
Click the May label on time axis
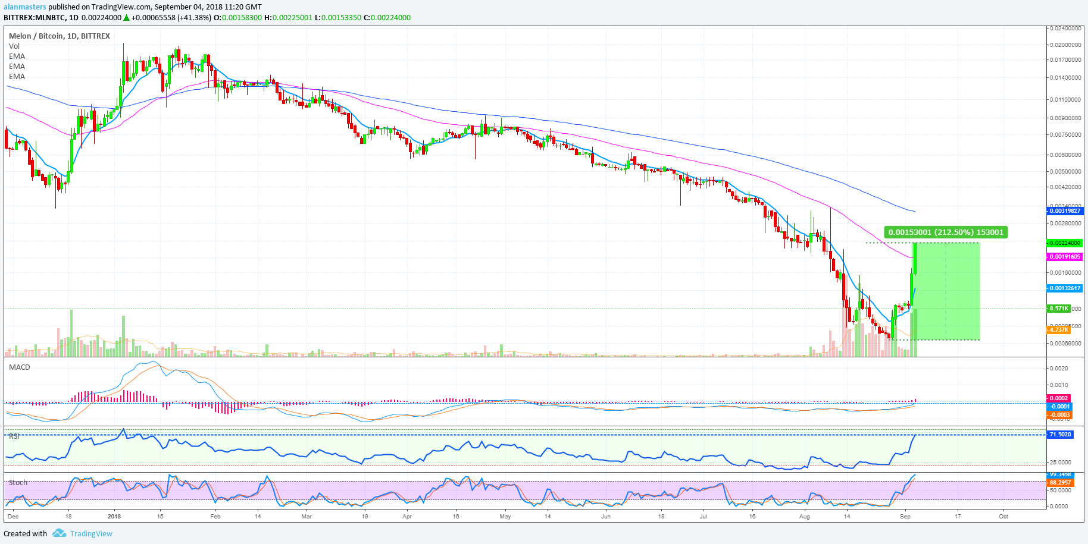[505, 517]
